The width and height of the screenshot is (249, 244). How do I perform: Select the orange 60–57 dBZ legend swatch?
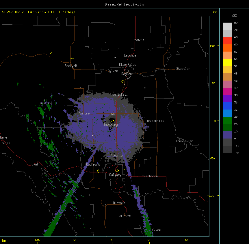[x=227, y=48]
